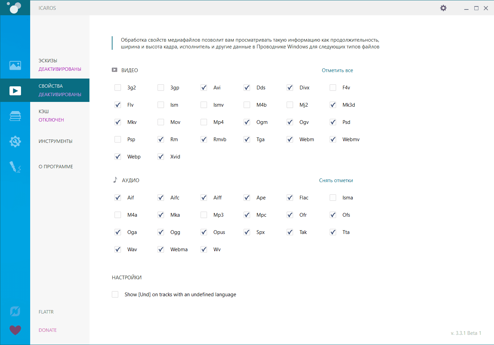This screenshot has width=494, height=345.
Task: Uncheck the Webp checkbox
Action: click(118, 157)
